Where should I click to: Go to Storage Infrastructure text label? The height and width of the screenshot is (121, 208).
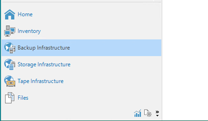click(x=44, y=65)
